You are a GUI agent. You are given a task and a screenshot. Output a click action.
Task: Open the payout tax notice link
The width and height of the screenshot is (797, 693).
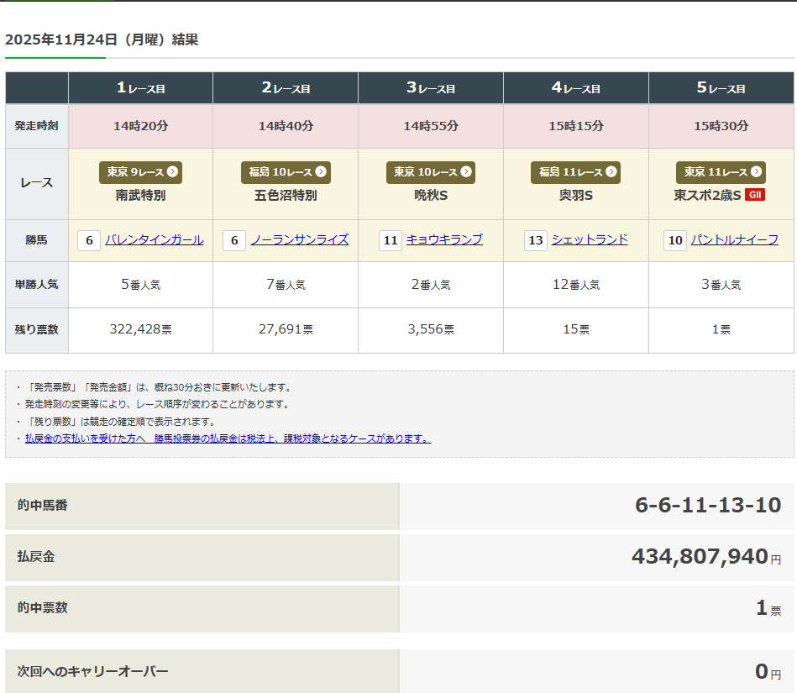point(228,438)
